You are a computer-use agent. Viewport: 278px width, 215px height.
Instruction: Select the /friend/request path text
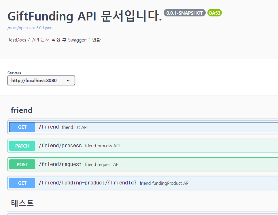click(60, 164)
